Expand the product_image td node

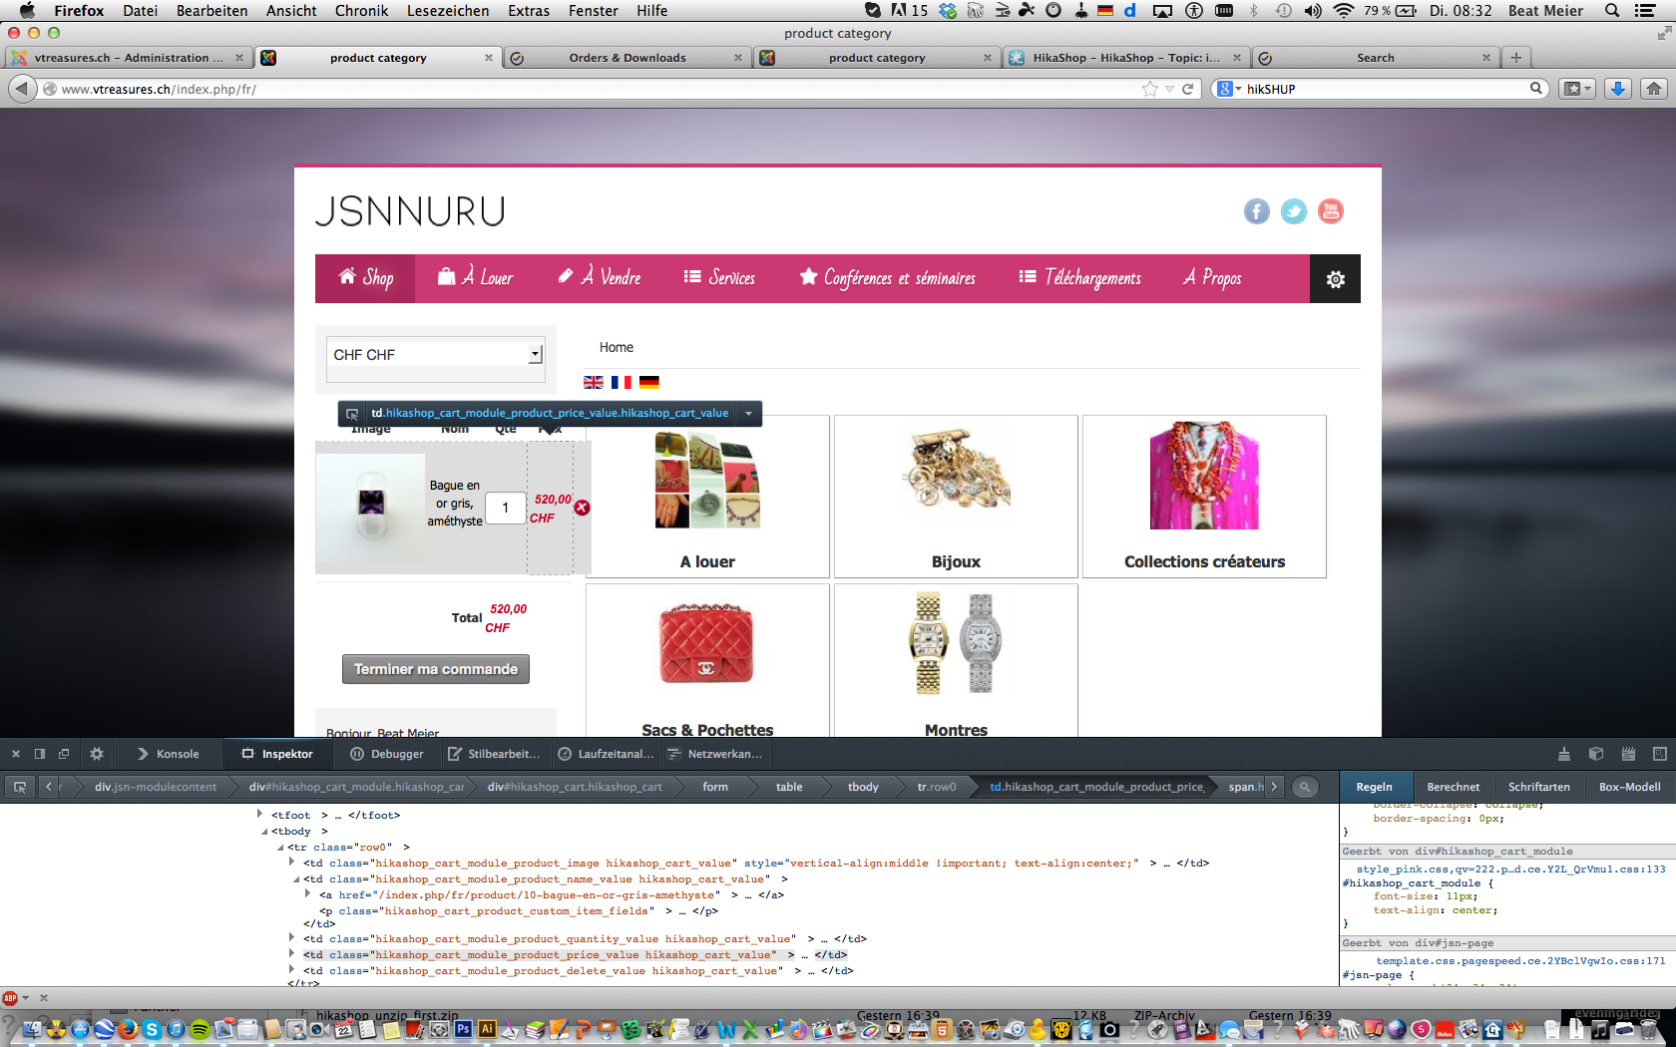292,863
